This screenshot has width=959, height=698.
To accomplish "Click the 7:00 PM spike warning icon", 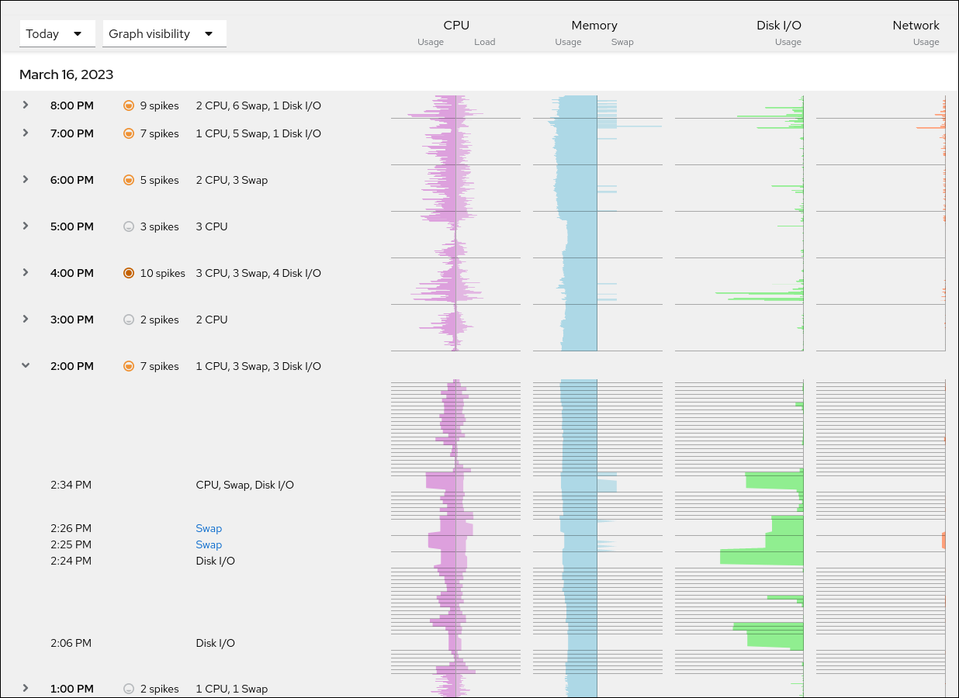I will pos(129,133).
